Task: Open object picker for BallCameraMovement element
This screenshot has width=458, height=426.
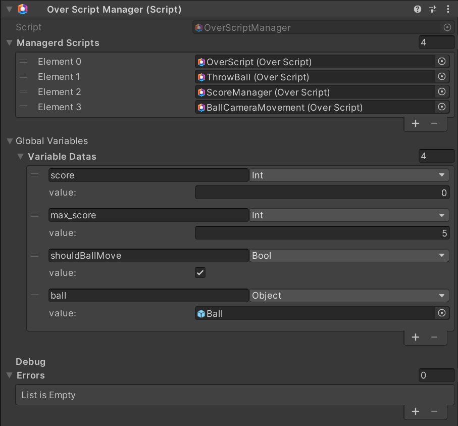Action: (x=442, y=107)
